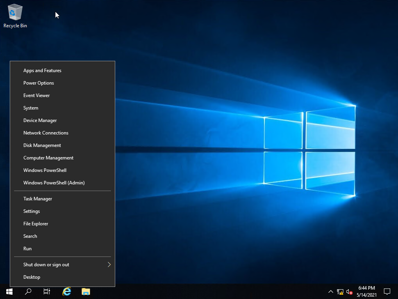Open Apps and Features
Image resolution: width=398 pixels, height=299 pixels.
(x=62, y=71)
